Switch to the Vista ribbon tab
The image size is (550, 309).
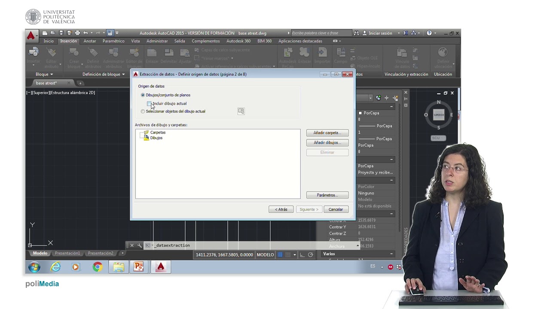(135, 41)
